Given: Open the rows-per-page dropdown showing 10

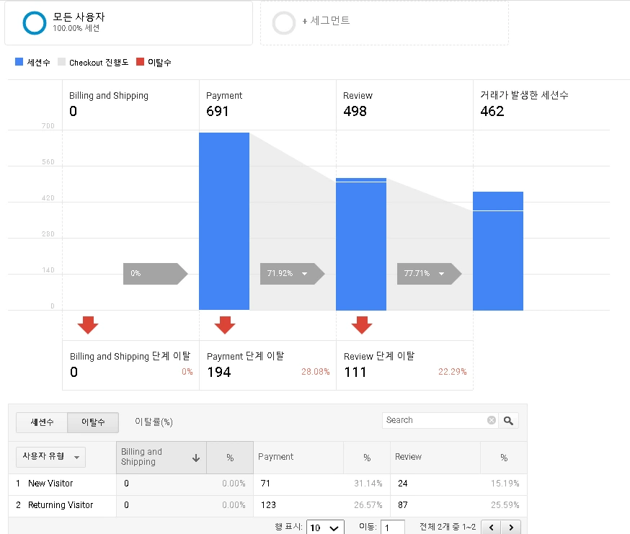Looking at the screenshot, I should tap(325, 528).
